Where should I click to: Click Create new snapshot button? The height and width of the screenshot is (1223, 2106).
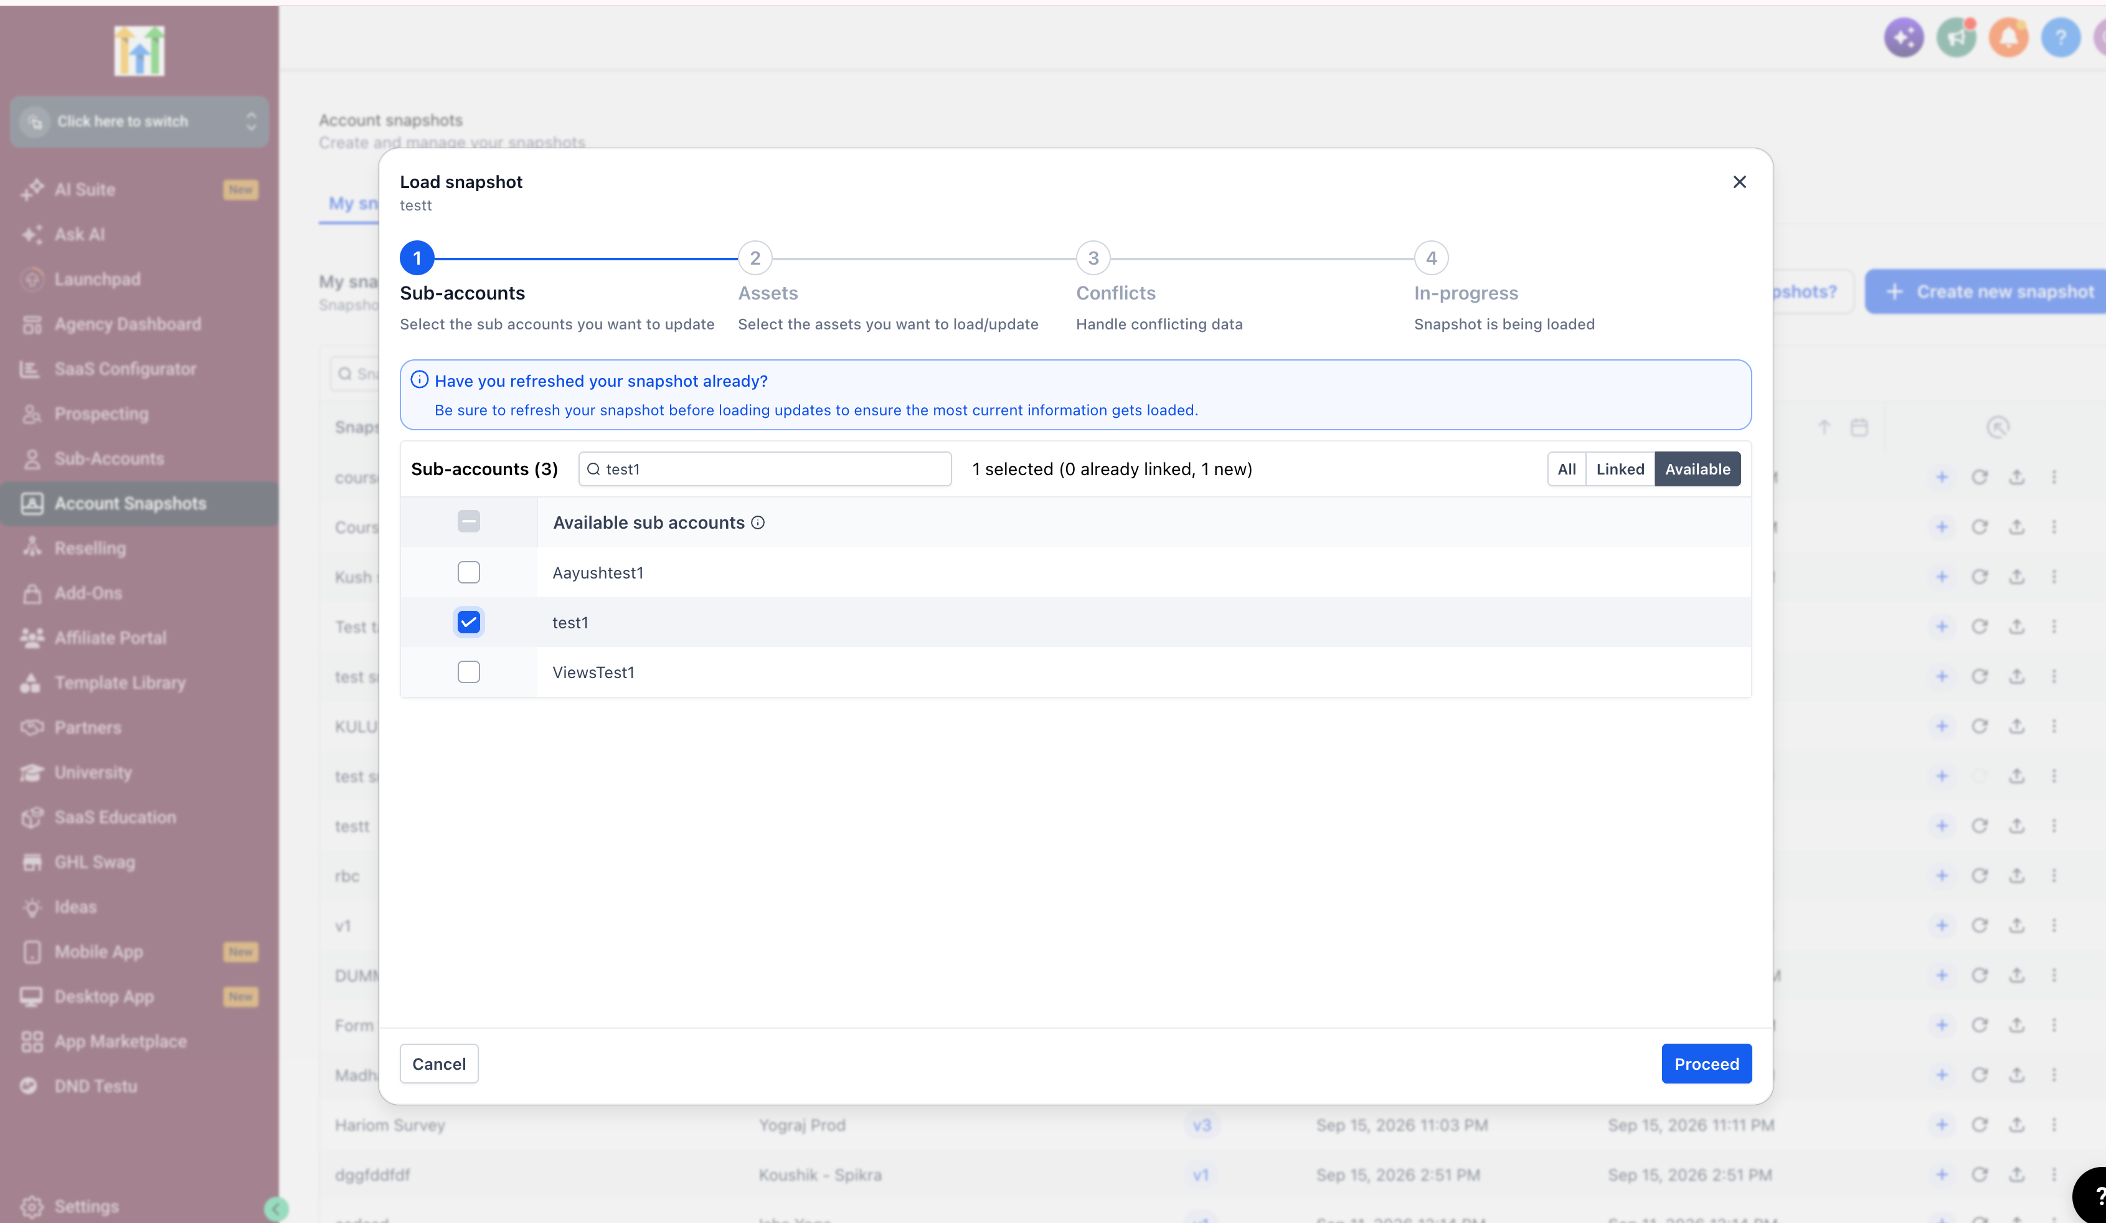click(x=1987, y=292)
